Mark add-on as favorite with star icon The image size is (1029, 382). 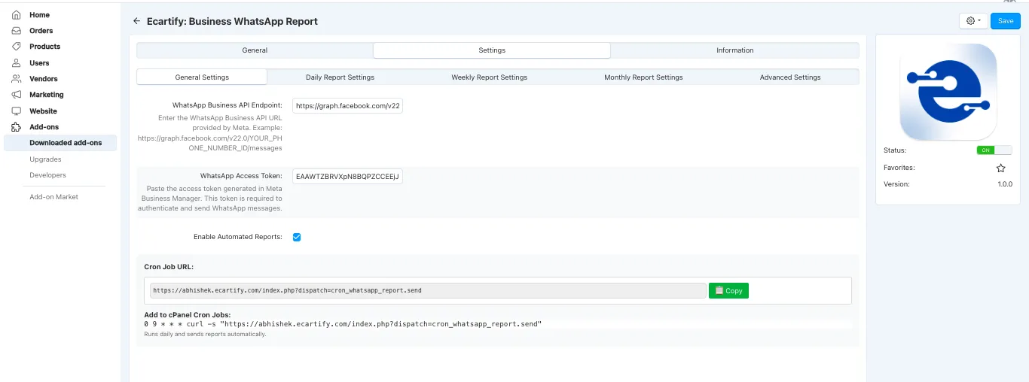coord(1001,168)
